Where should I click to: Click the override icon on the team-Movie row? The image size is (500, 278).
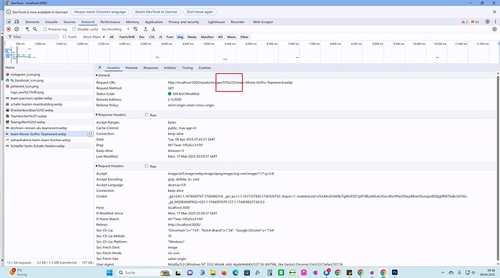pos(91,134)
